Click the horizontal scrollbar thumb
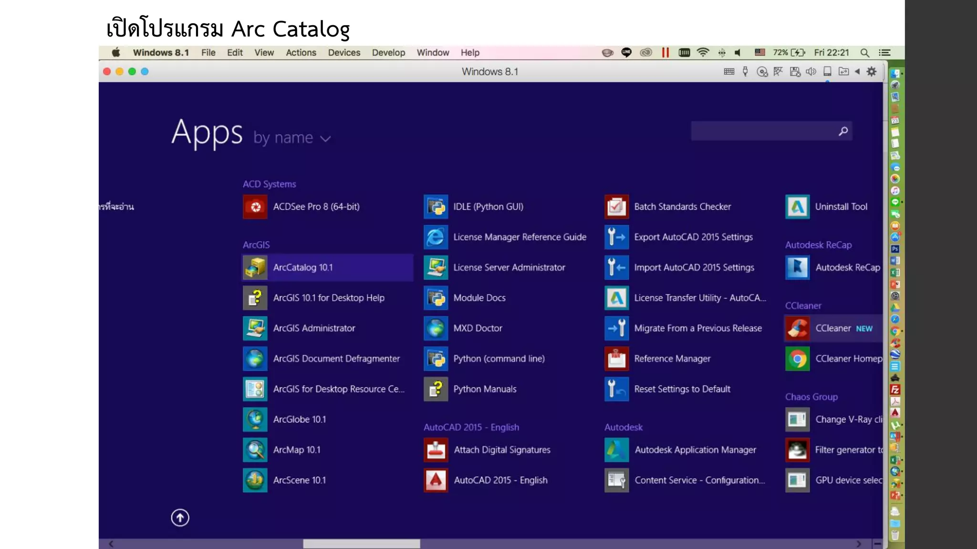977x549 pixels. tap(362, 544)
